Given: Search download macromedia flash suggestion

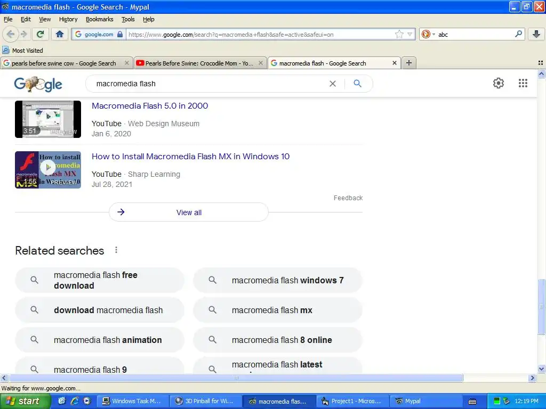Looking at the screenshot, I should 100,310.
